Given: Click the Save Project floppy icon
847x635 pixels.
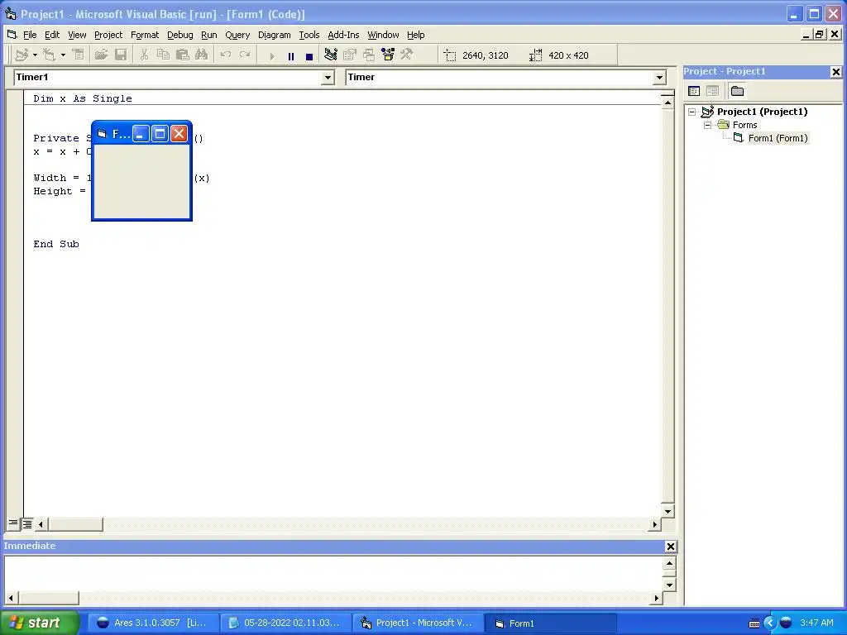Looking at the screenshot, I should pos(121,55).
